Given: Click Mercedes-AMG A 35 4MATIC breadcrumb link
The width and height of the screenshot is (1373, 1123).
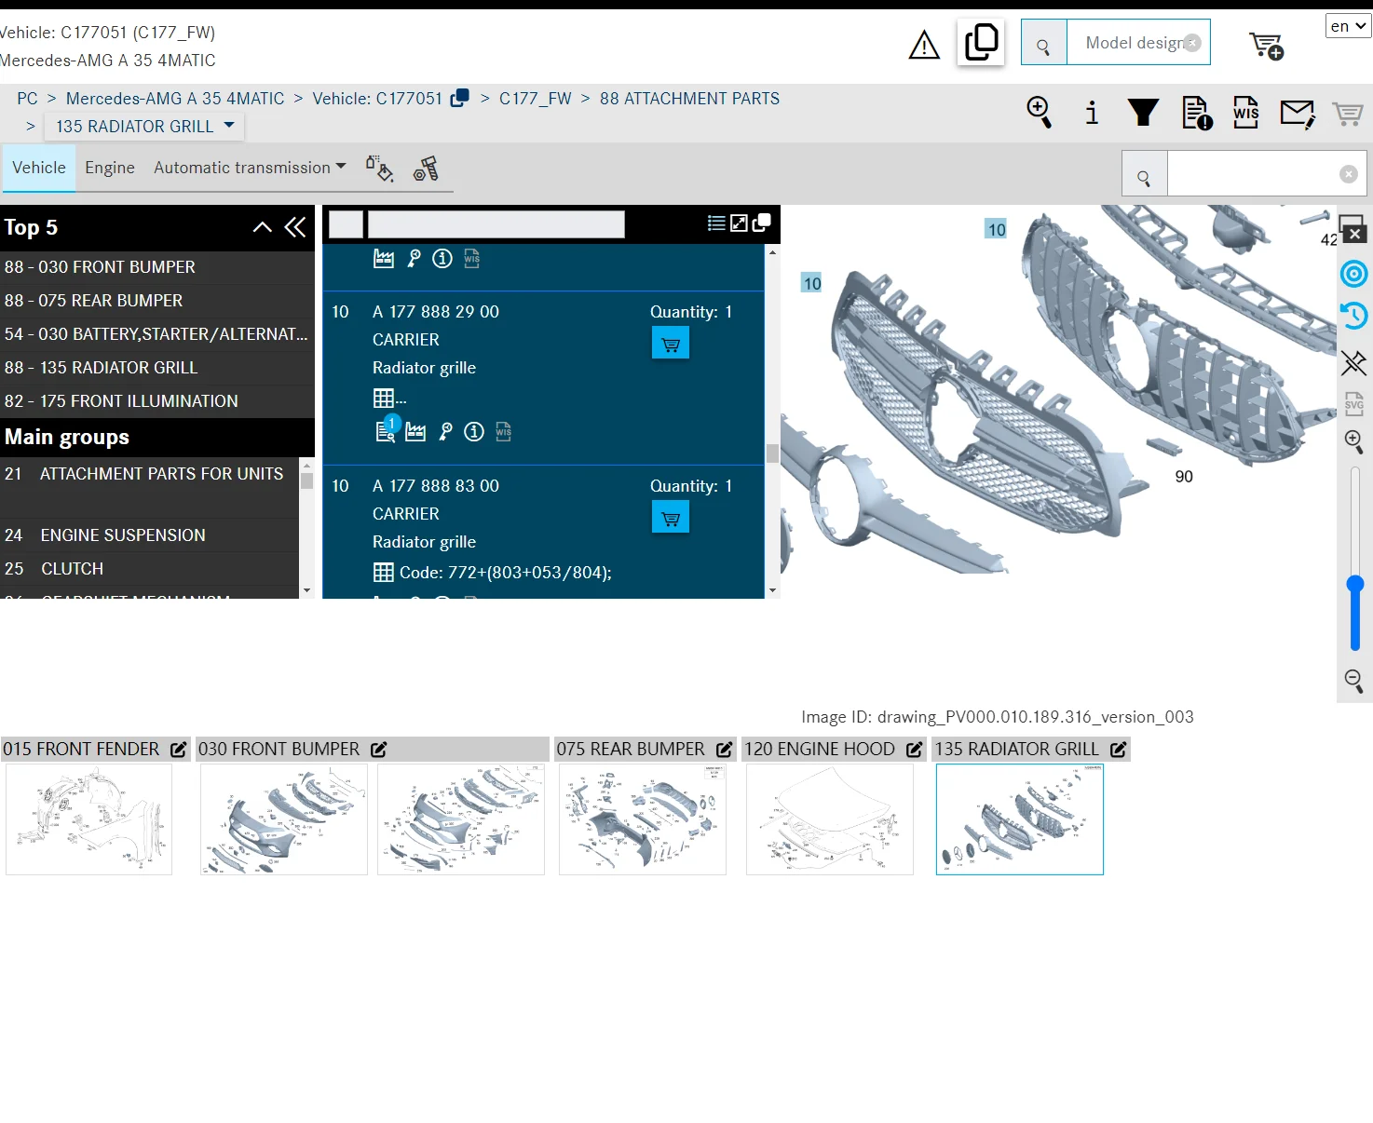Looking at the screenshot, I should point(175,99).
